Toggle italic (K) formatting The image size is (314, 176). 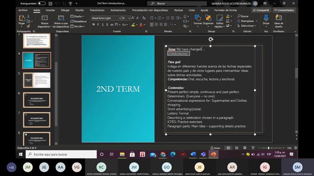click(x=98, y=24)
